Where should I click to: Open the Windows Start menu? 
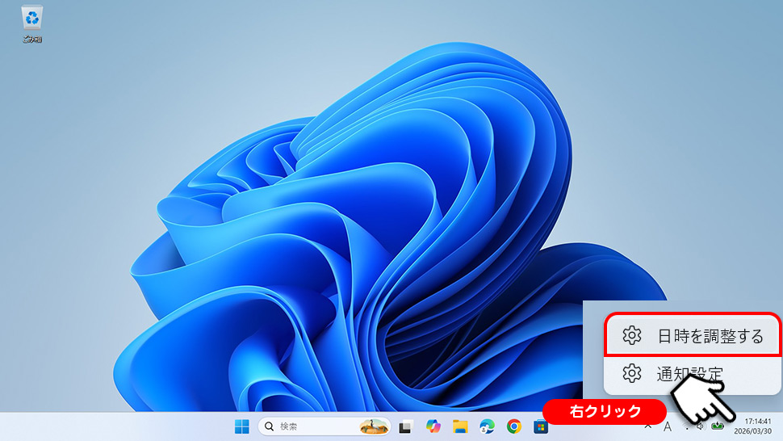tap(241, 426)
